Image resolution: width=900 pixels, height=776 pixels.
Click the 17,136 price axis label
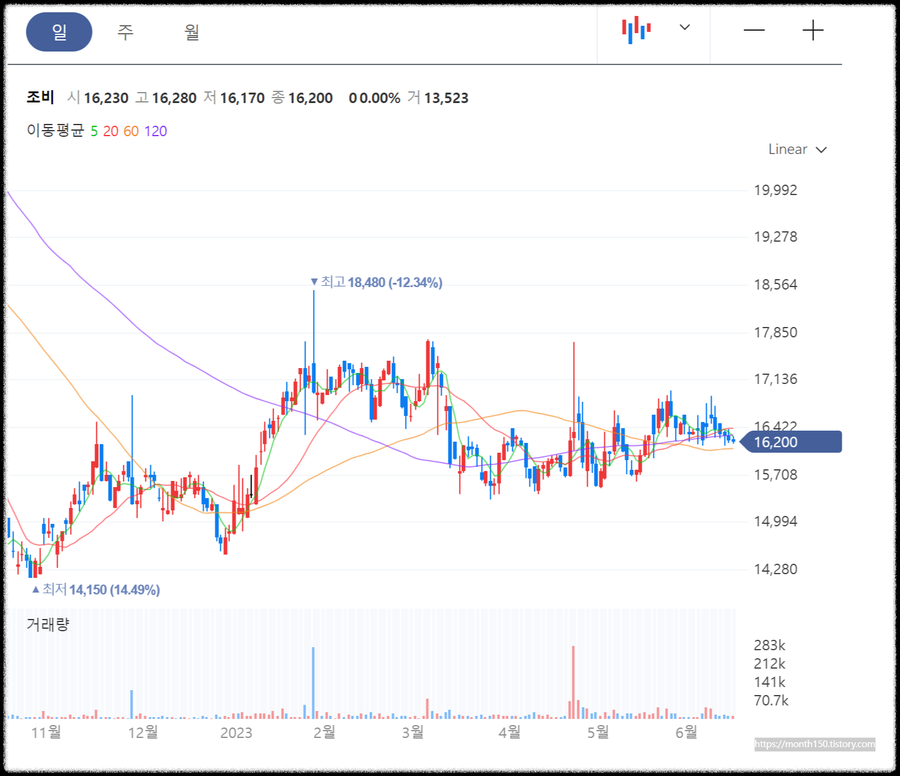tap(775, 379)
